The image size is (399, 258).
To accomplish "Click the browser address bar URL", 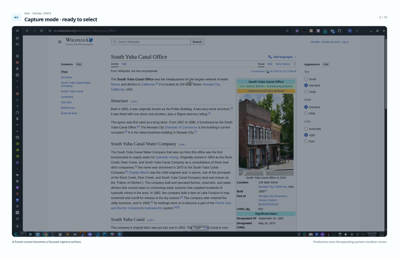I will click(85, 31).
